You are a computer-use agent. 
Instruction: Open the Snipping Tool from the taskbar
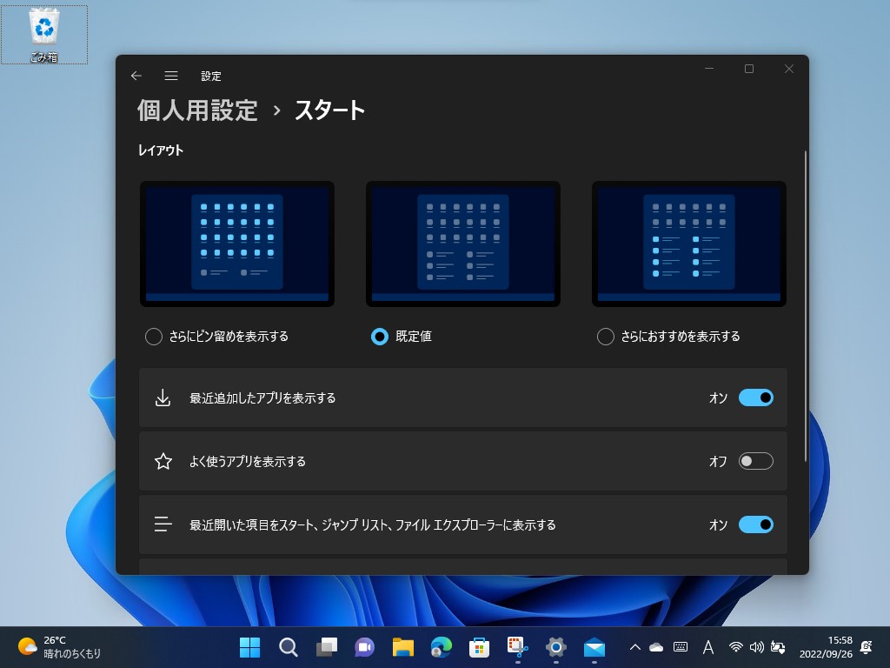(518, 647)
